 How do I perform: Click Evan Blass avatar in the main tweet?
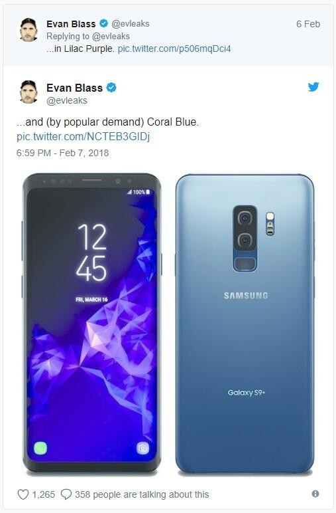28,92
